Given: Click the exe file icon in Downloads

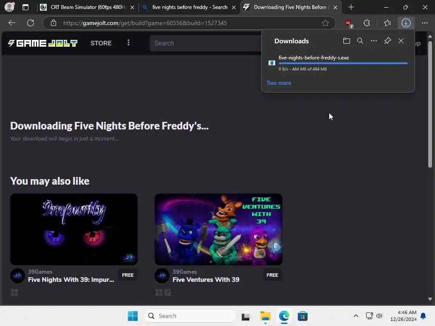Looking at the screenshot, I should (x=271, y=63).
